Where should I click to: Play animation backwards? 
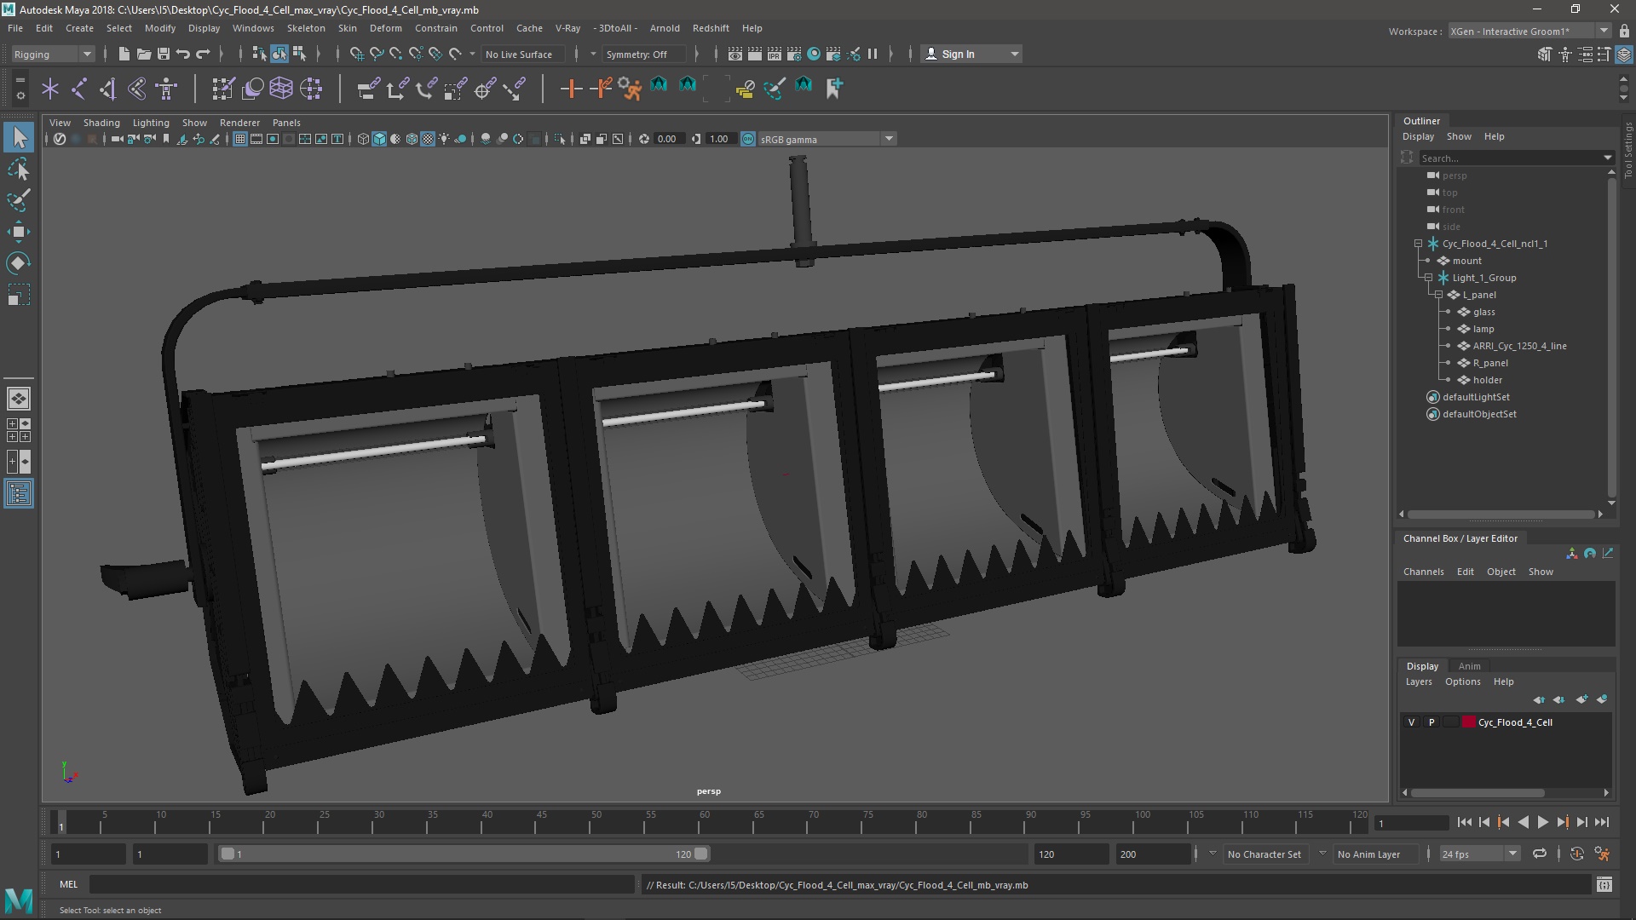[x=1523, y=822]
